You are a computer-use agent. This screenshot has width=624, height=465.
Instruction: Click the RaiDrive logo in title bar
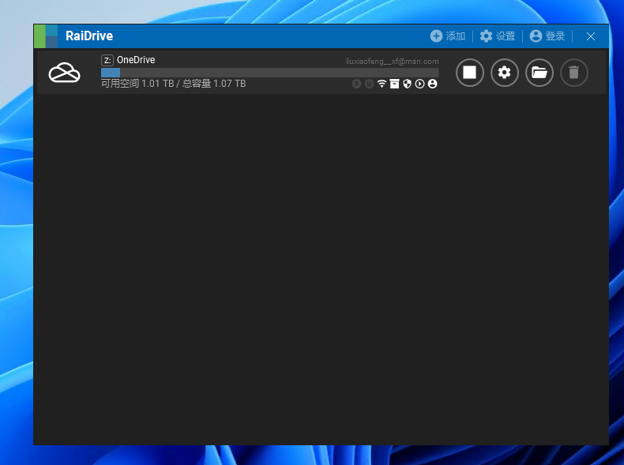click(46, 36)
